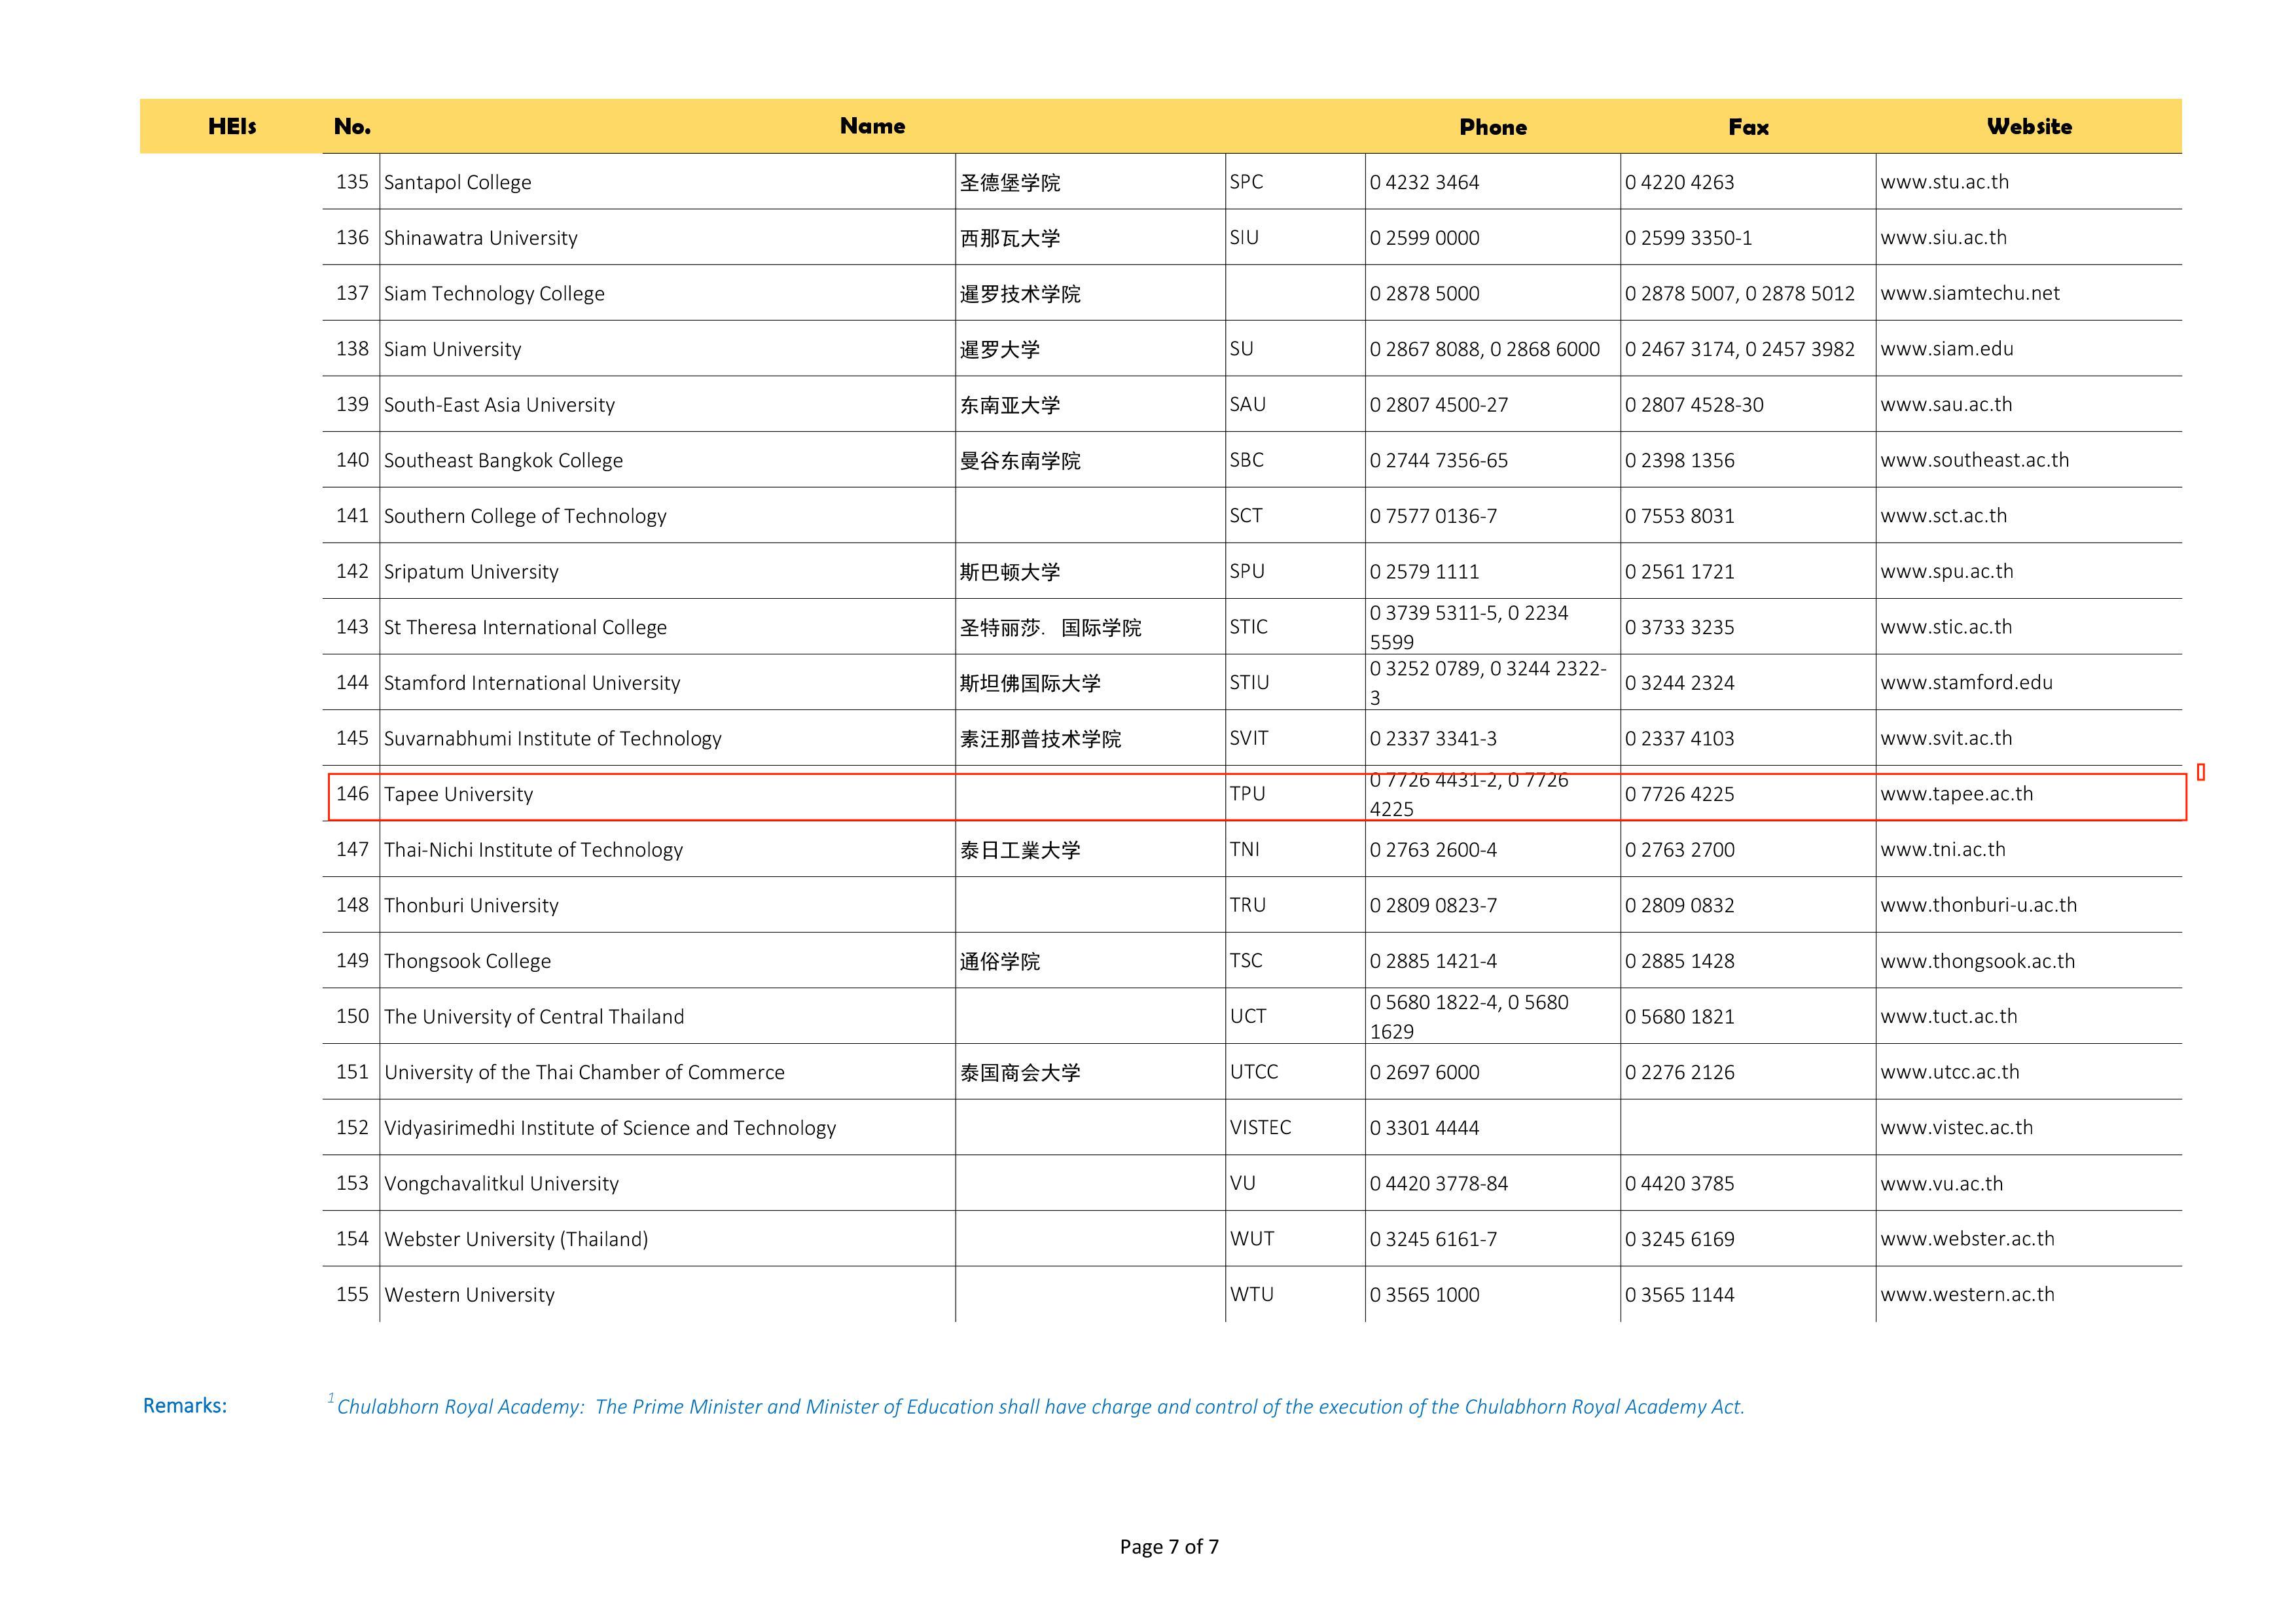Click the Website column header
Image resolution: width=2296 pixels, height=1623 pixels.
pos(2029,126)
